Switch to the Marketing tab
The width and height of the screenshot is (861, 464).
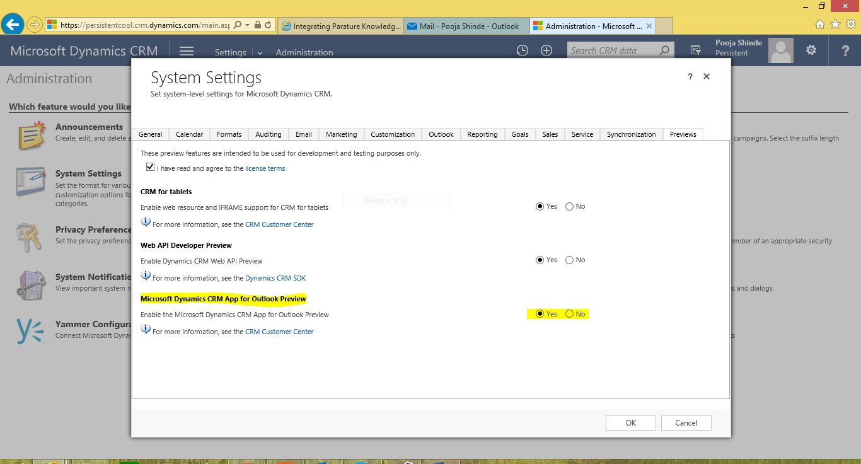click(x=342, y=134)
